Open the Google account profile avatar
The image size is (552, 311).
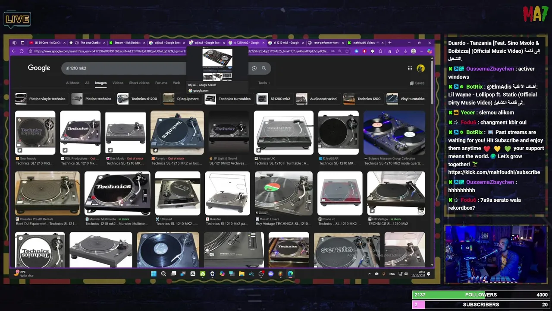point(420,68)
